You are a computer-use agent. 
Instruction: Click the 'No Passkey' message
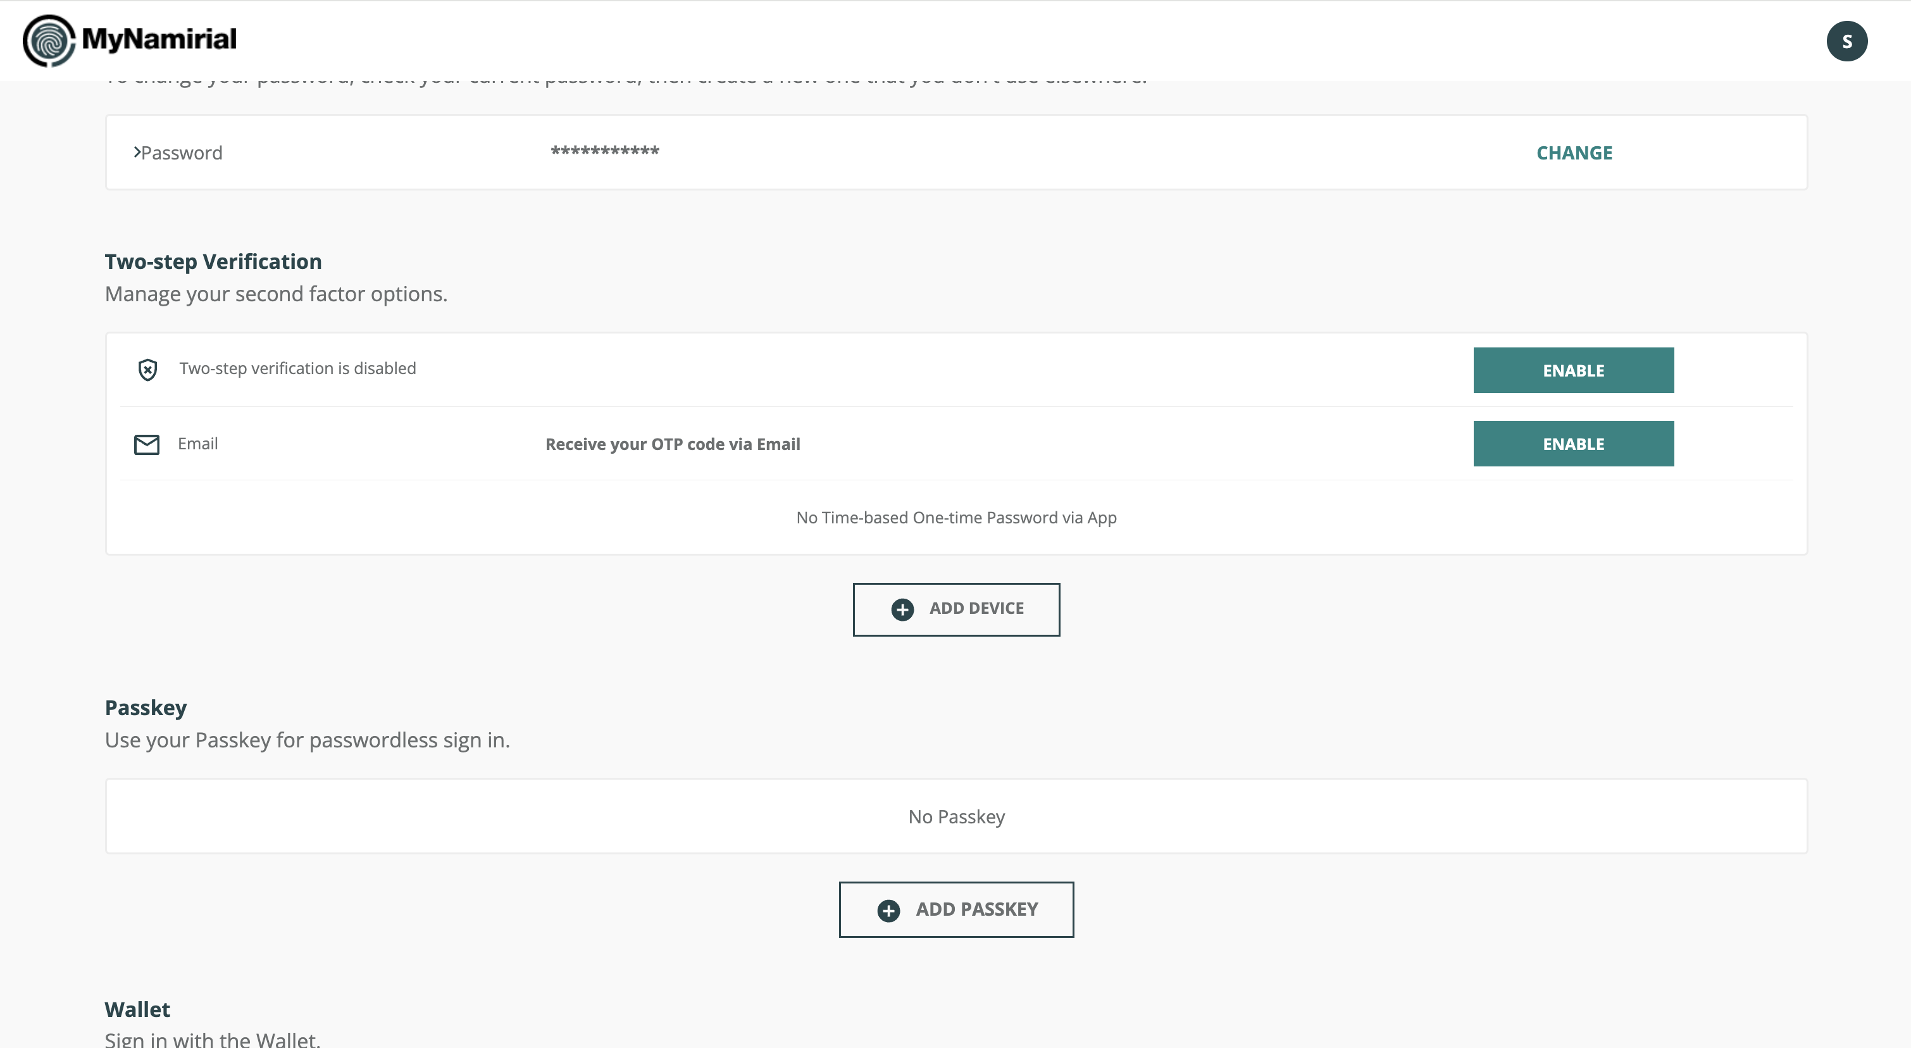click(x=956, y=816)
